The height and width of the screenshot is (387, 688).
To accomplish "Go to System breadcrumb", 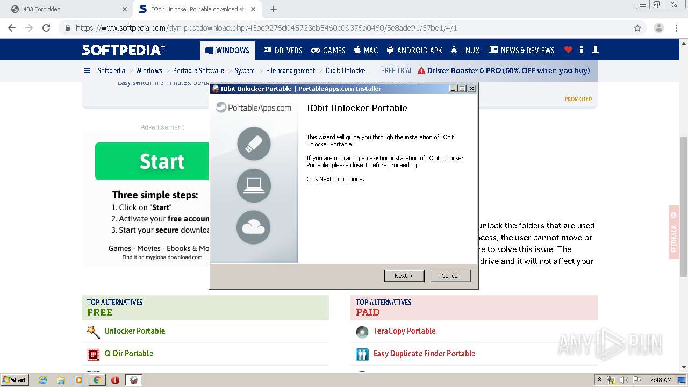I will (x=245, y=70).
